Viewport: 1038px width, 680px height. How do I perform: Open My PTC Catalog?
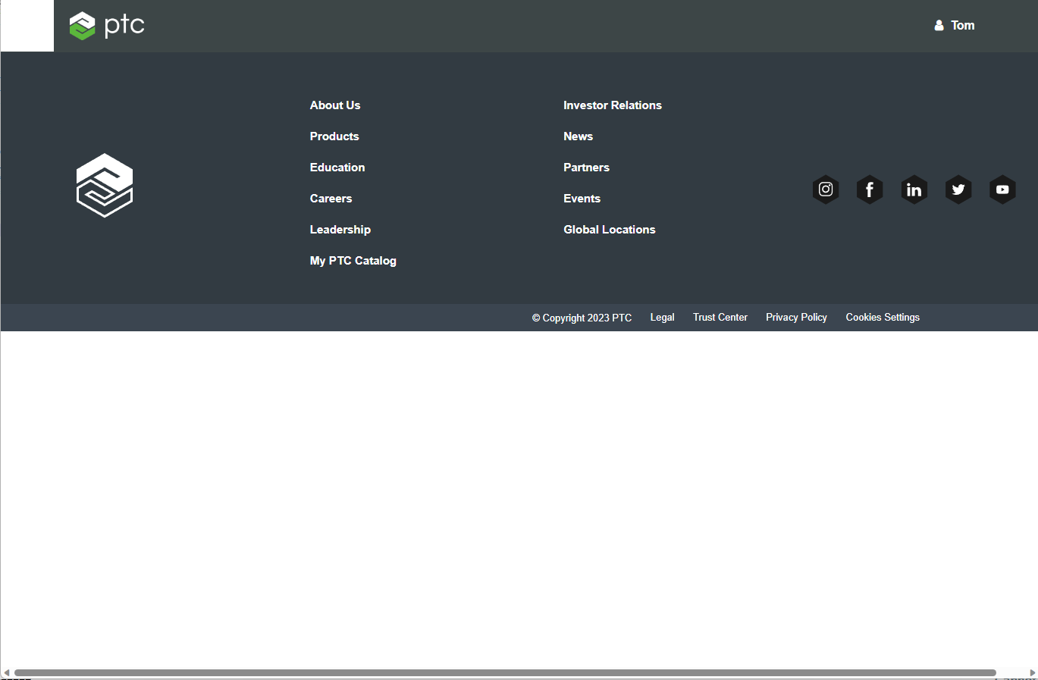pyautogui.click(x=353, y=261)
